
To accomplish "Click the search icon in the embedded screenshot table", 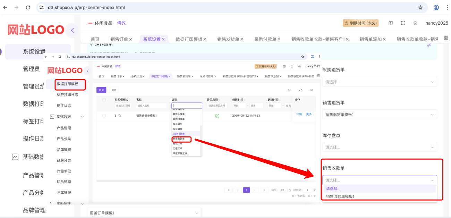I will tap(290, 90).
